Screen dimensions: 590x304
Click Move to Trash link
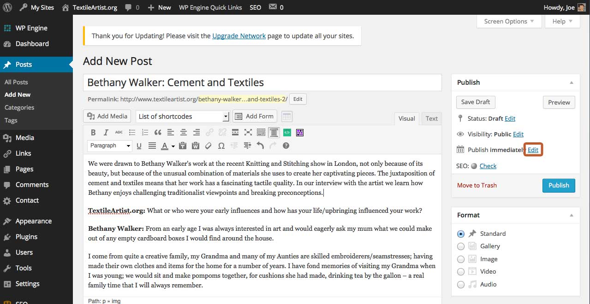[477, 185]
